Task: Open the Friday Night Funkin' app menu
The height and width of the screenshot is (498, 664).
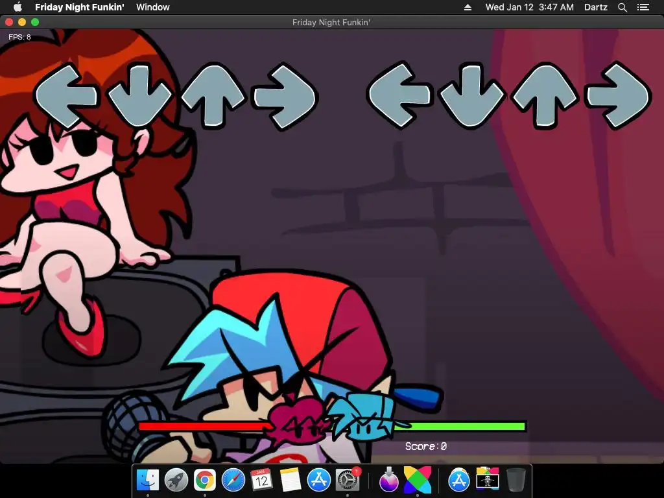Action: (79, 7)
